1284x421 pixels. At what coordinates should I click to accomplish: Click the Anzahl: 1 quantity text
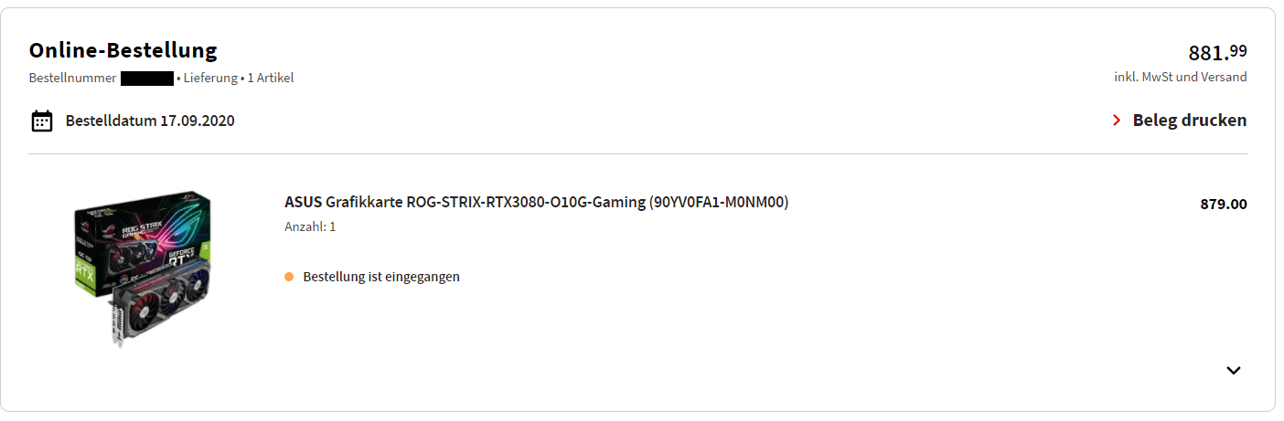click(310, 226)
